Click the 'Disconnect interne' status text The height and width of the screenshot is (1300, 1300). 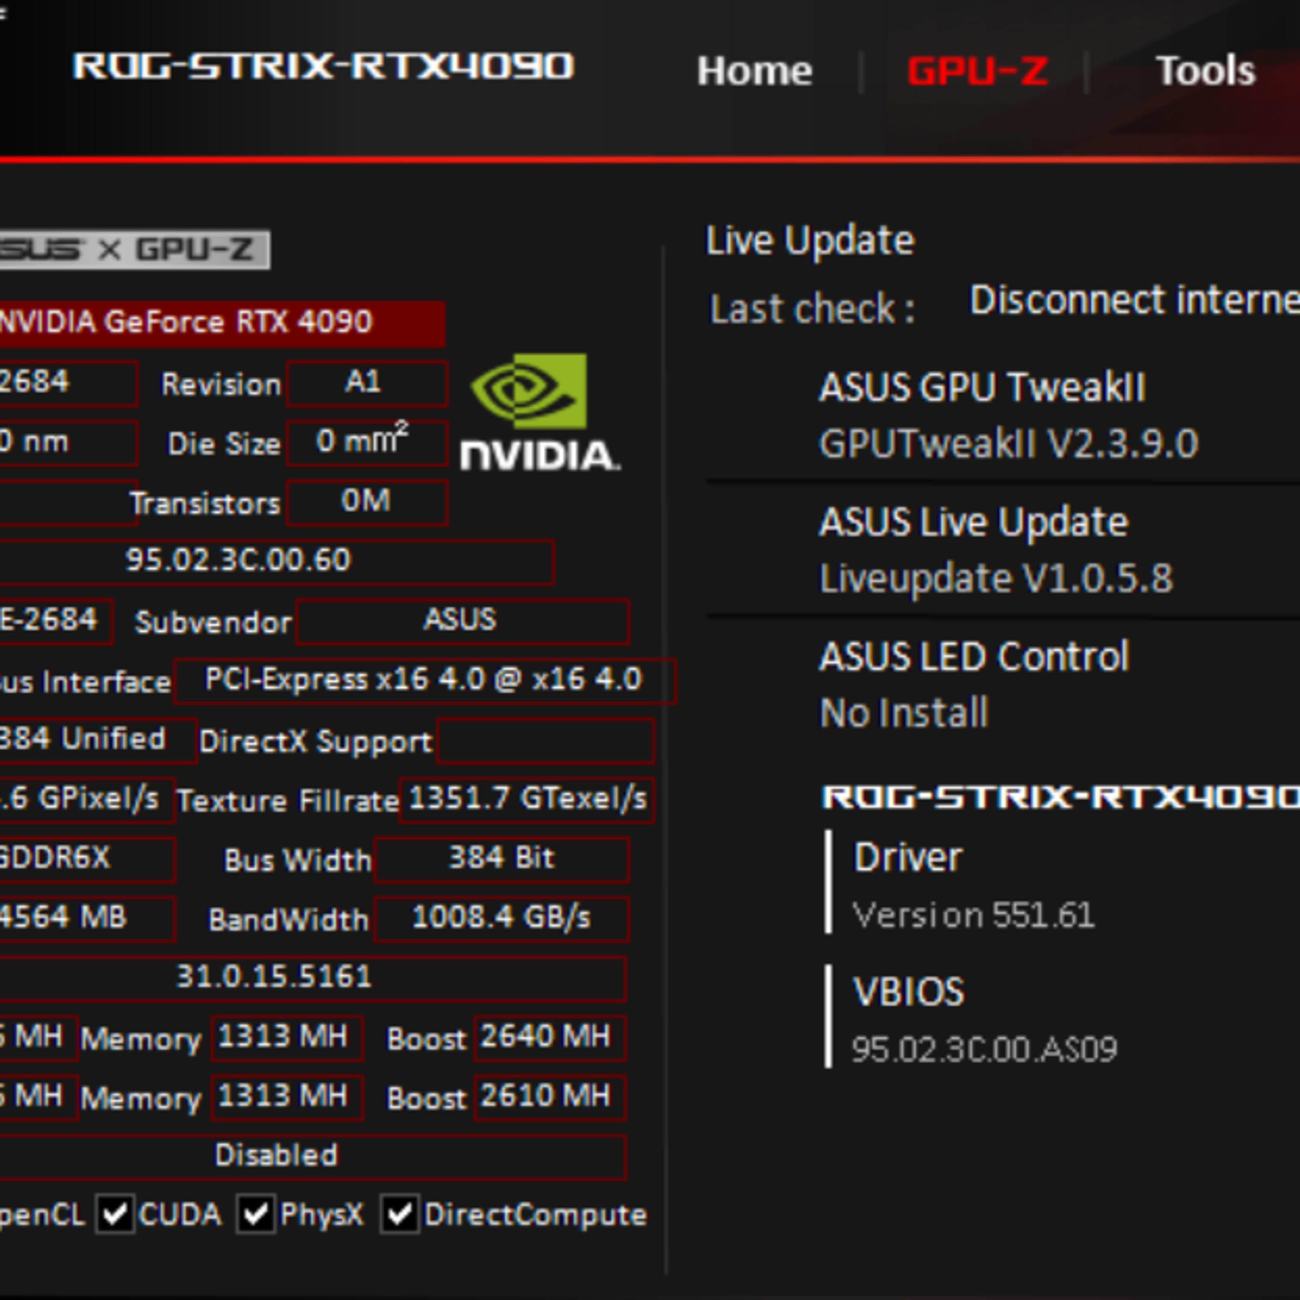click(1134, 300)
